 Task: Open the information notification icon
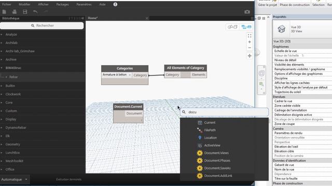click(115, 4)
